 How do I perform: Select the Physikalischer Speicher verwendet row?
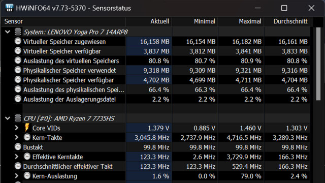(156, 70)
